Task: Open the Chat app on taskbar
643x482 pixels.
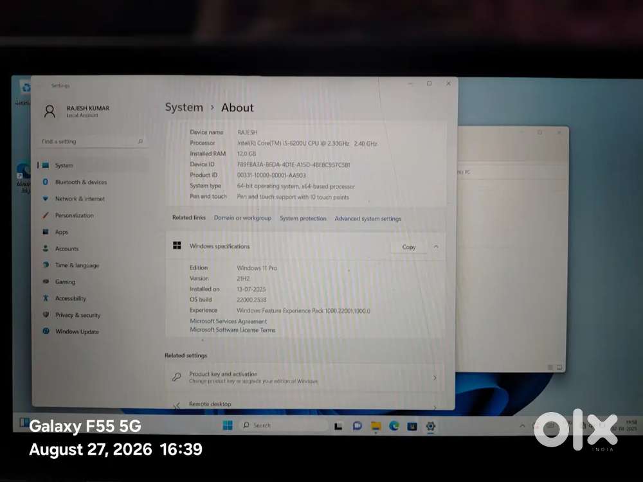Action: pos(357,426)
